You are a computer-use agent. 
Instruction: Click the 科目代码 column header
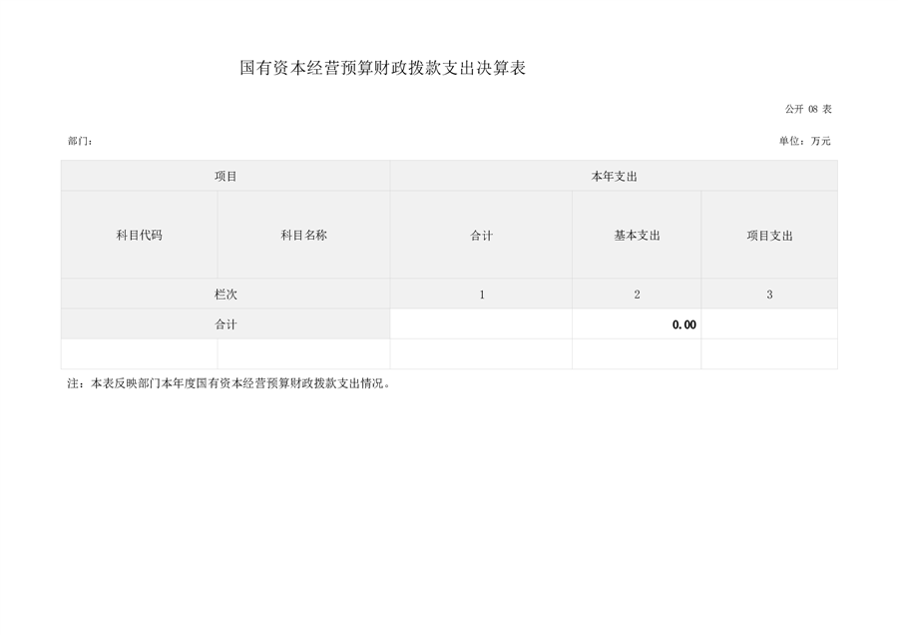(x=139, y=235)
